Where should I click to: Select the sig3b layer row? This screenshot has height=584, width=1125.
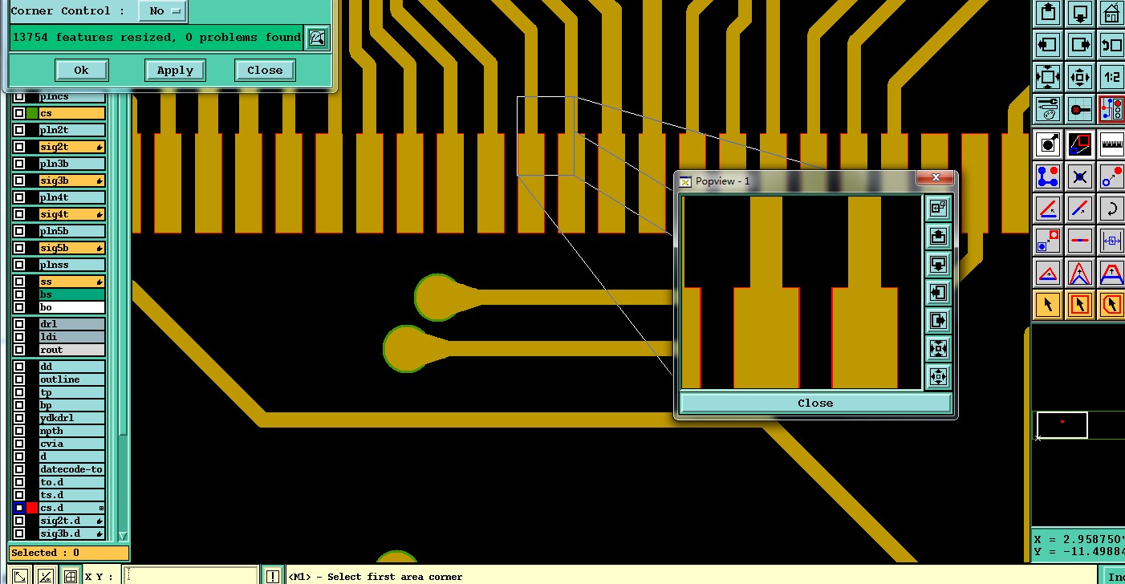point(72,181)
